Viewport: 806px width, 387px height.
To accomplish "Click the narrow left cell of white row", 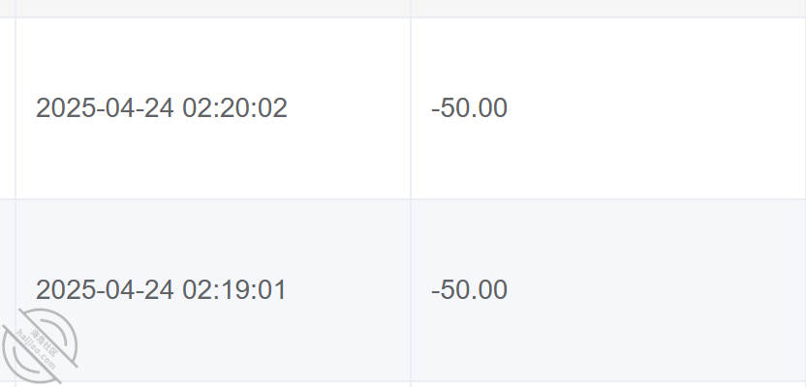I will pos(7,108).
